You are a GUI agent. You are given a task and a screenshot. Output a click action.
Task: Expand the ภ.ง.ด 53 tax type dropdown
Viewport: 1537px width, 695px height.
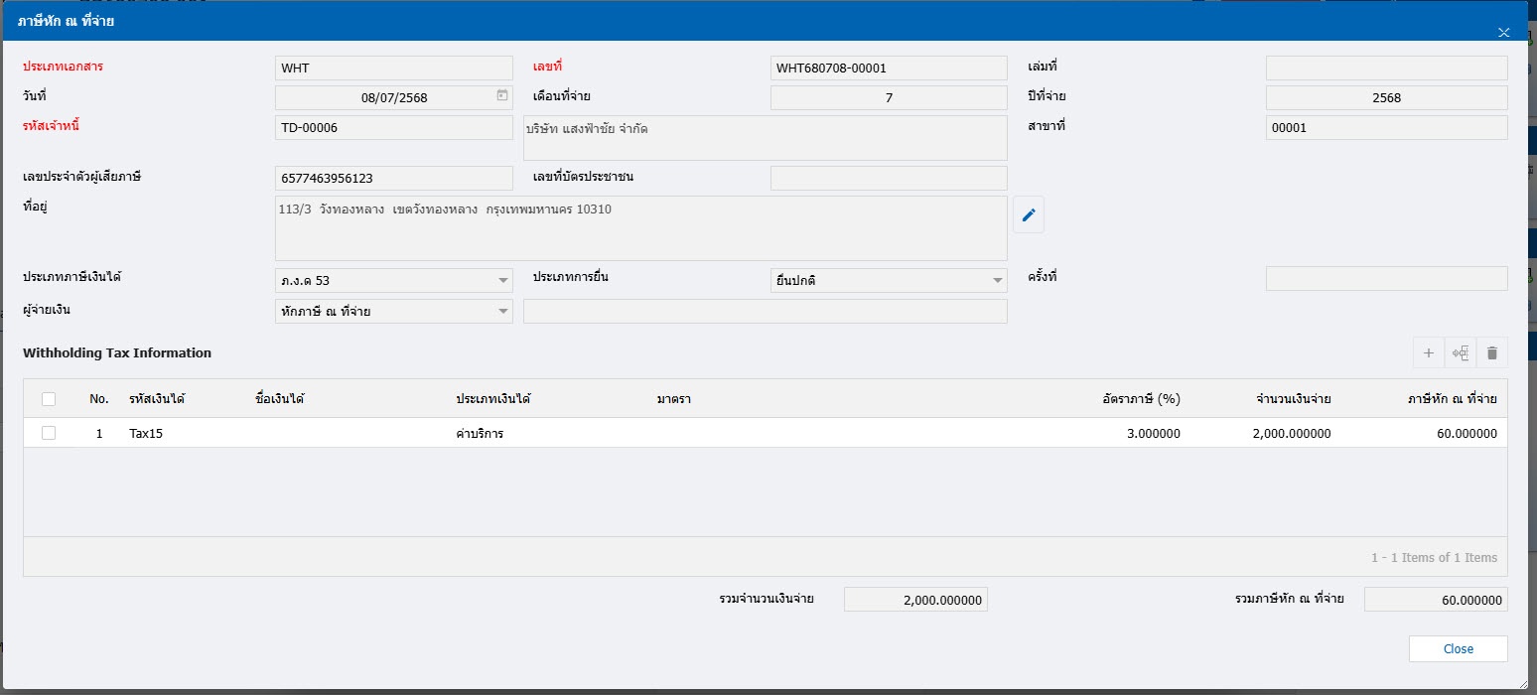(x=502, y=281)
